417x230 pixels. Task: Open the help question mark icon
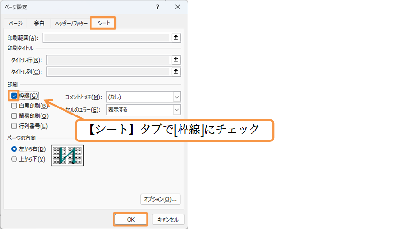pos(158,7)
